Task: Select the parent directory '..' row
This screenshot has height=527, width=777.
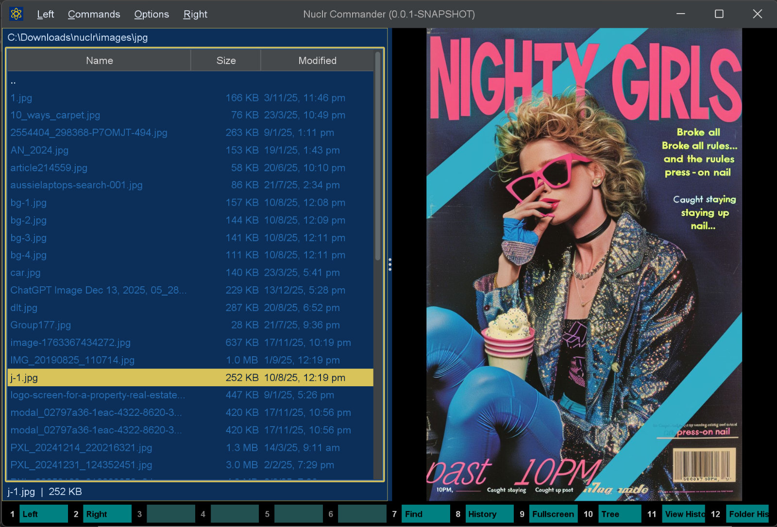Action: [x=190, y=81]
